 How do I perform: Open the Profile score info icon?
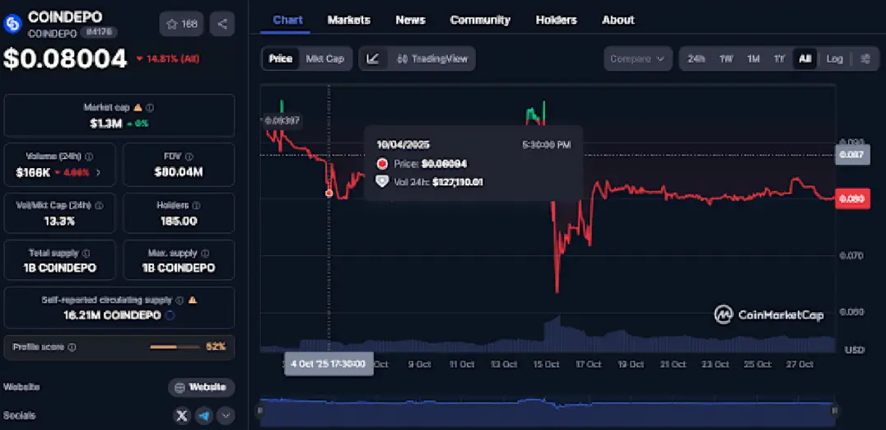coord(72,347)
